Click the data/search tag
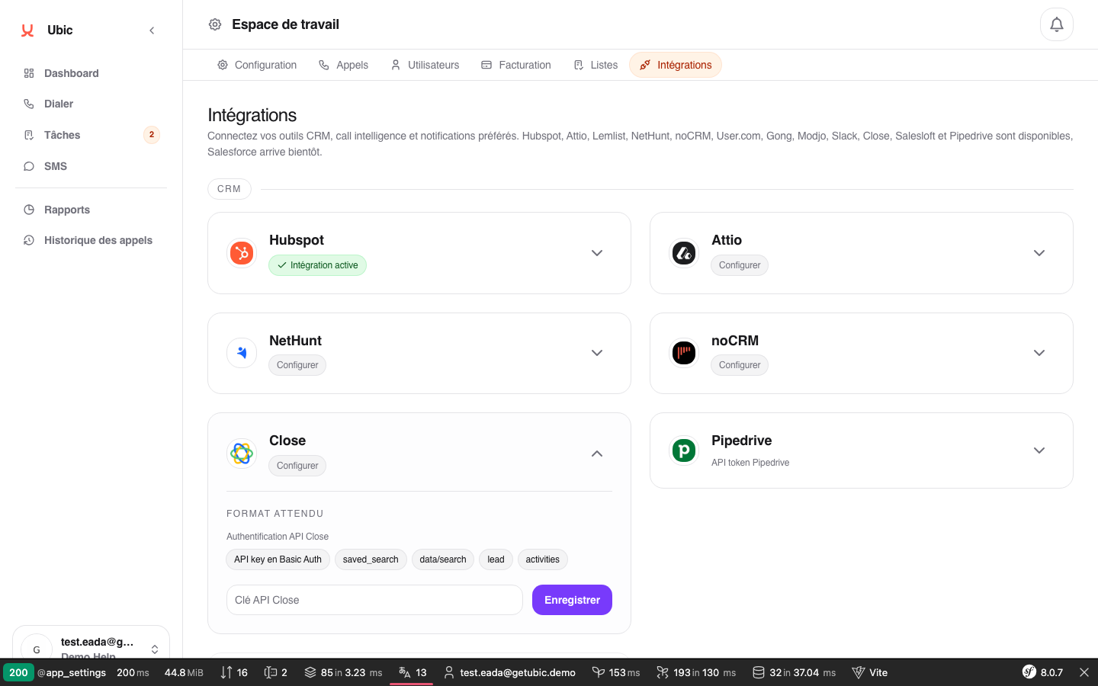 [x=443, y=559]
